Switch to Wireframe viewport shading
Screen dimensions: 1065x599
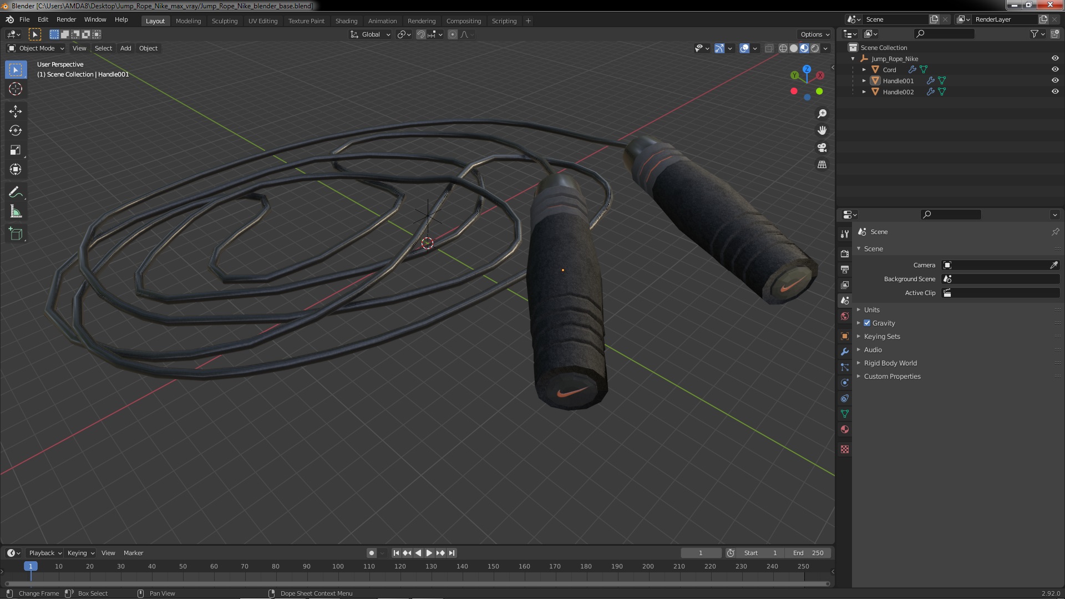[x=783, y=48]
